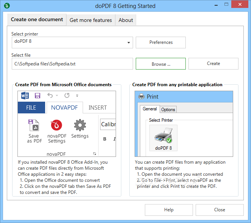Click the 'Select printer' label
The image size is (251, 223).
point(25,34)
